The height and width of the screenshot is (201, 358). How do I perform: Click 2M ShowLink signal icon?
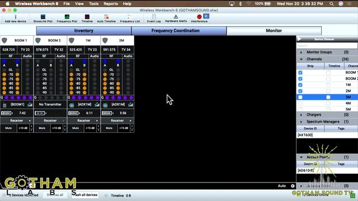[130, 104]
